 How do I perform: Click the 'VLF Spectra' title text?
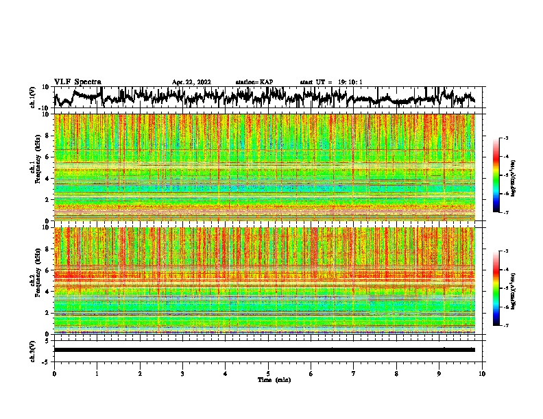click(77, 82)
